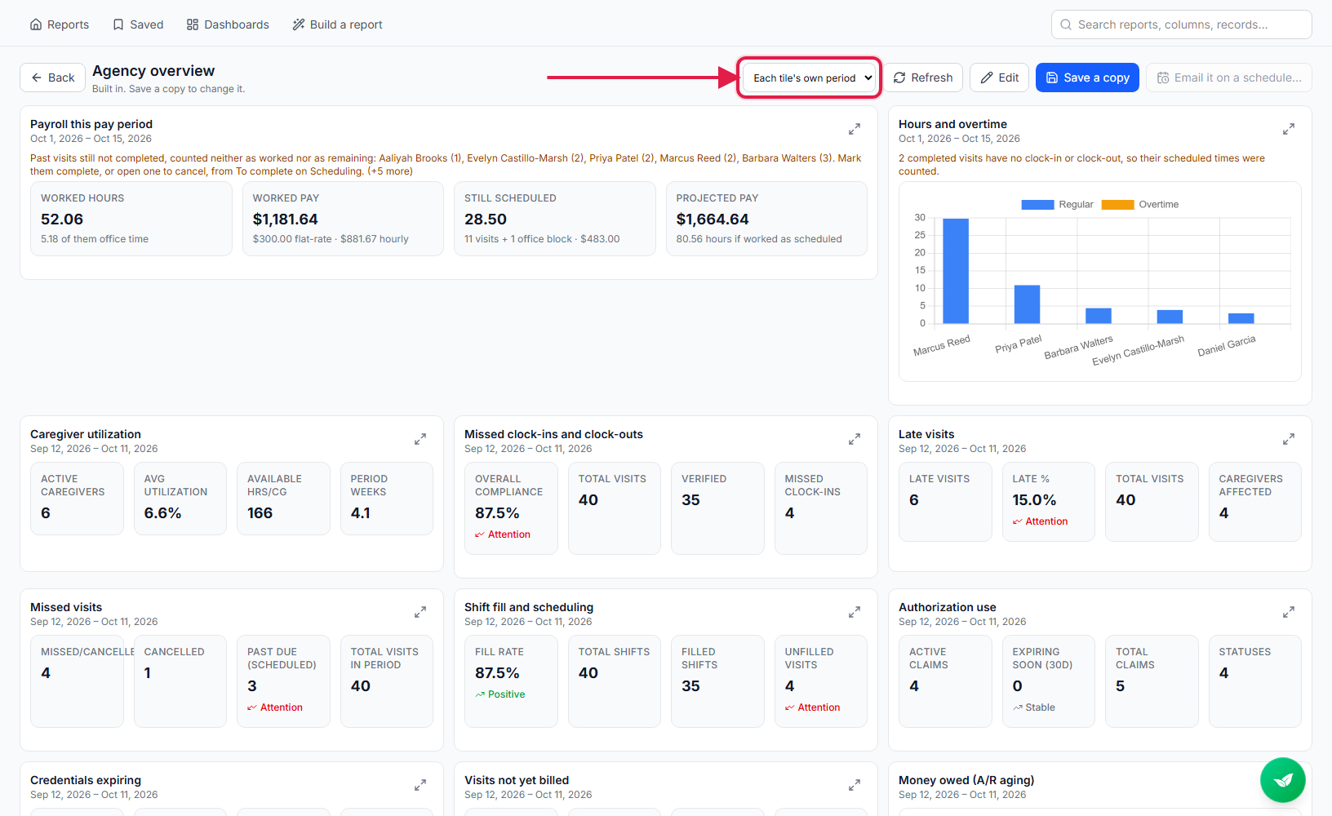Click Email it on a schedule
This screenshot has height=816, width=1332.
(1229, 78)
